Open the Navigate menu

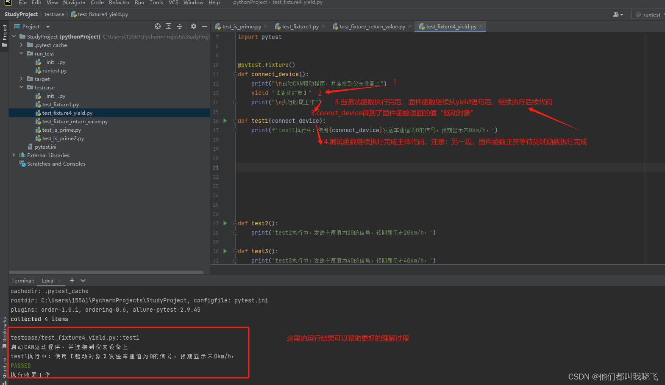(74, 3)
